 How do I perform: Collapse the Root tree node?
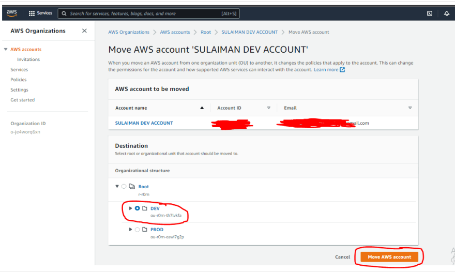click(x=117, y=186)
